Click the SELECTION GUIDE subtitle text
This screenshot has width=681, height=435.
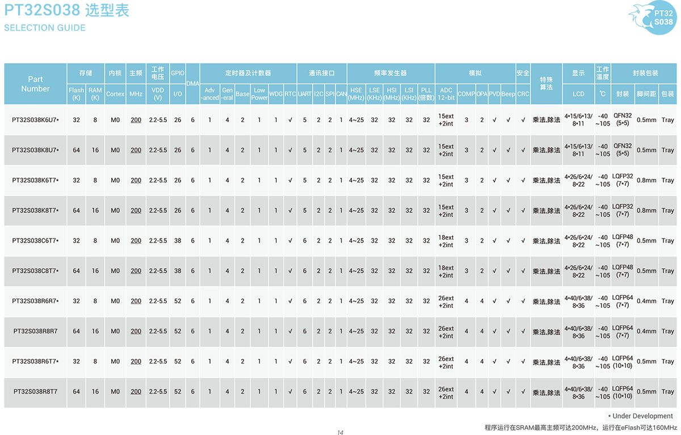click(45, 28)
